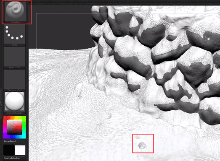The height and width of the screenshot is (161, 220).
Task: Open the Standard brush selector thumbnail
Action: click(16, 12)
